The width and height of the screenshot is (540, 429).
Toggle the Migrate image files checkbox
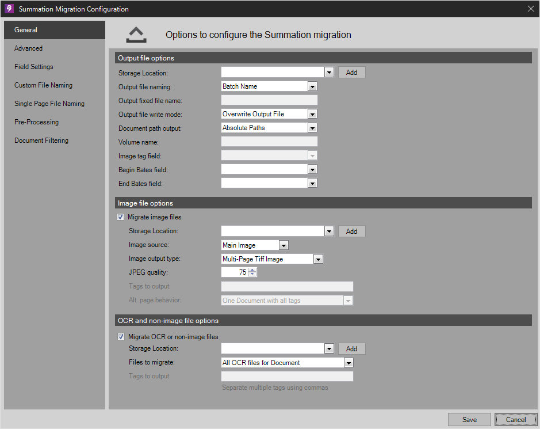[x=121, y=217]
